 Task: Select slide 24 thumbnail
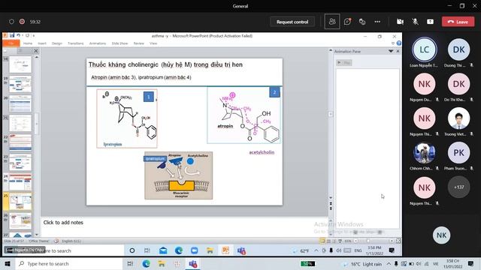(20, 181)
